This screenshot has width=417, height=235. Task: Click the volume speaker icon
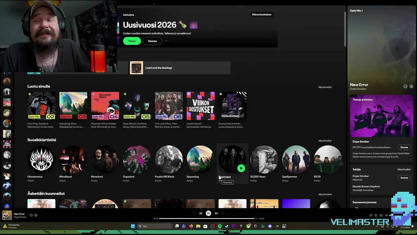[x=386, y=215]
